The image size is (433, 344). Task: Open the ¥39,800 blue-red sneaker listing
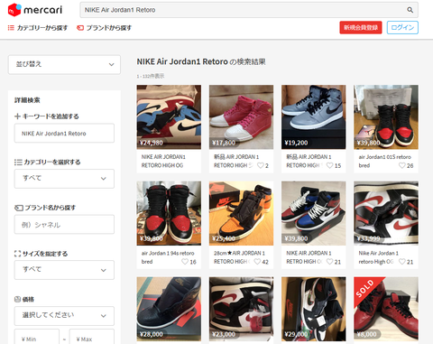(x=314, y=213)
